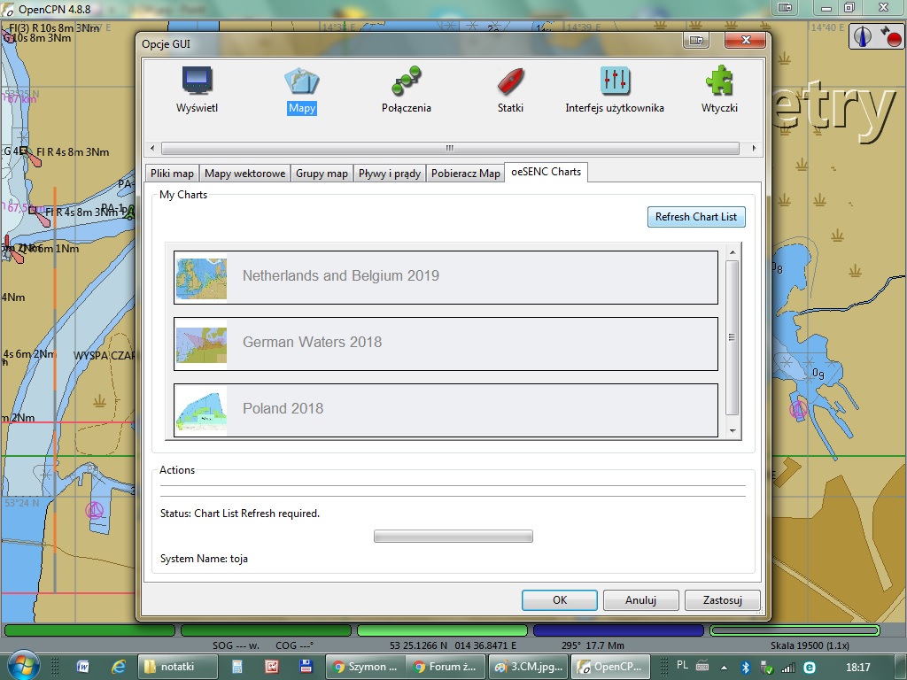Click the chart list scroll-up arrow
The height and width of the screenshot is (680, 907).
click(x=733, y=252)
